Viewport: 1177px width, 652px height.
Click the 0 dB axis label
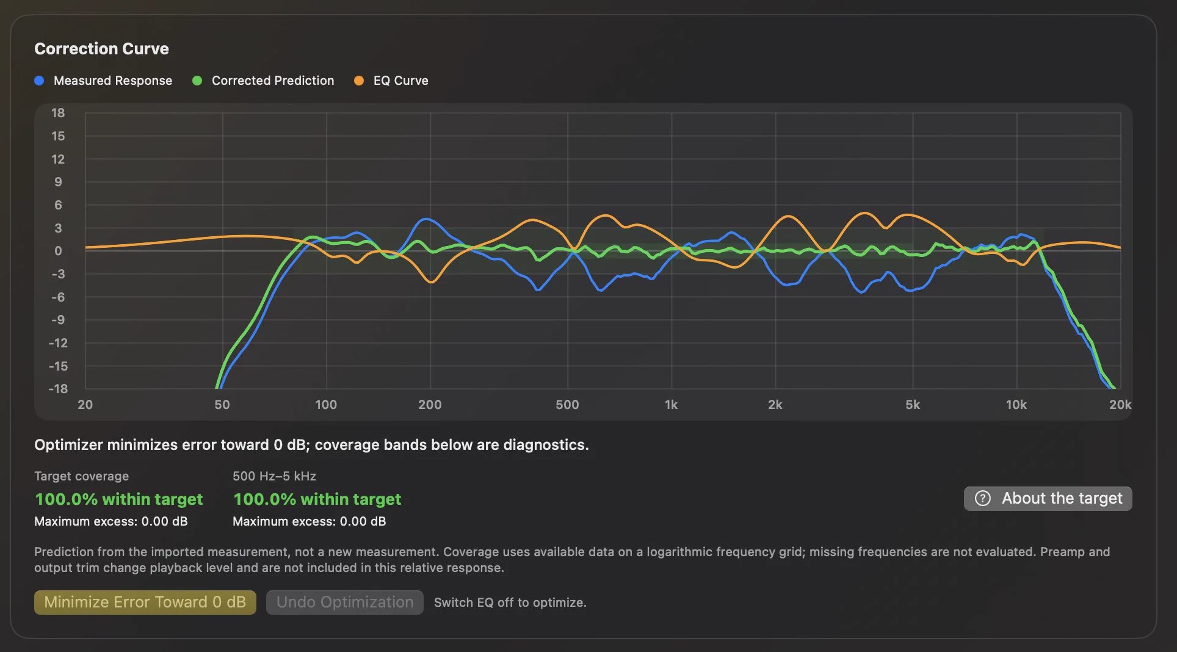tap(58, 251)
